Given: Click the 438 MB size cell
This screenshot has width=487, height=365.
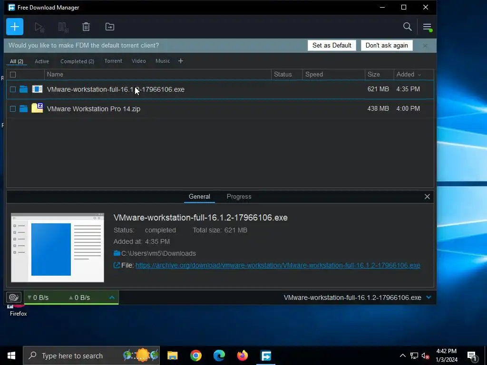Looking at the screenshot, I should click(x=378, y=109).
